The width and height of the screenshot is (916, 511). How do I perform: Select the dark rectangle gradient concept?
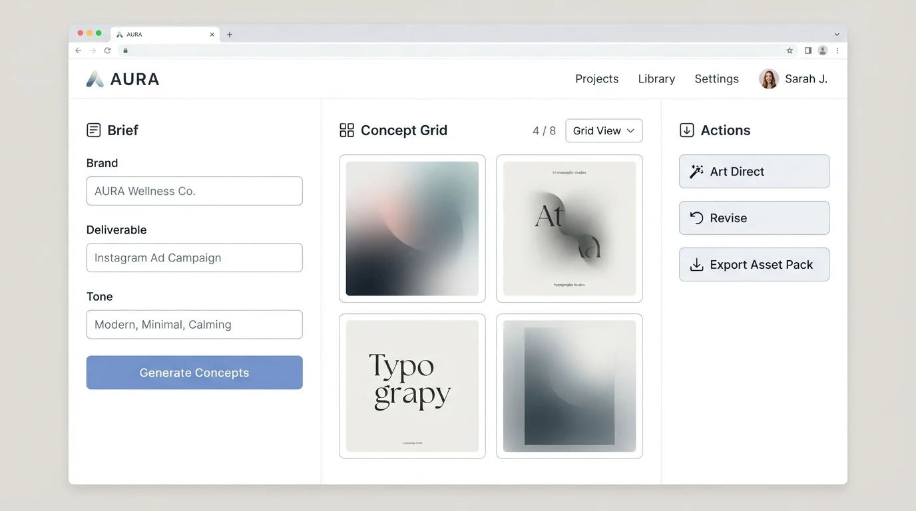tap(569, 386)
